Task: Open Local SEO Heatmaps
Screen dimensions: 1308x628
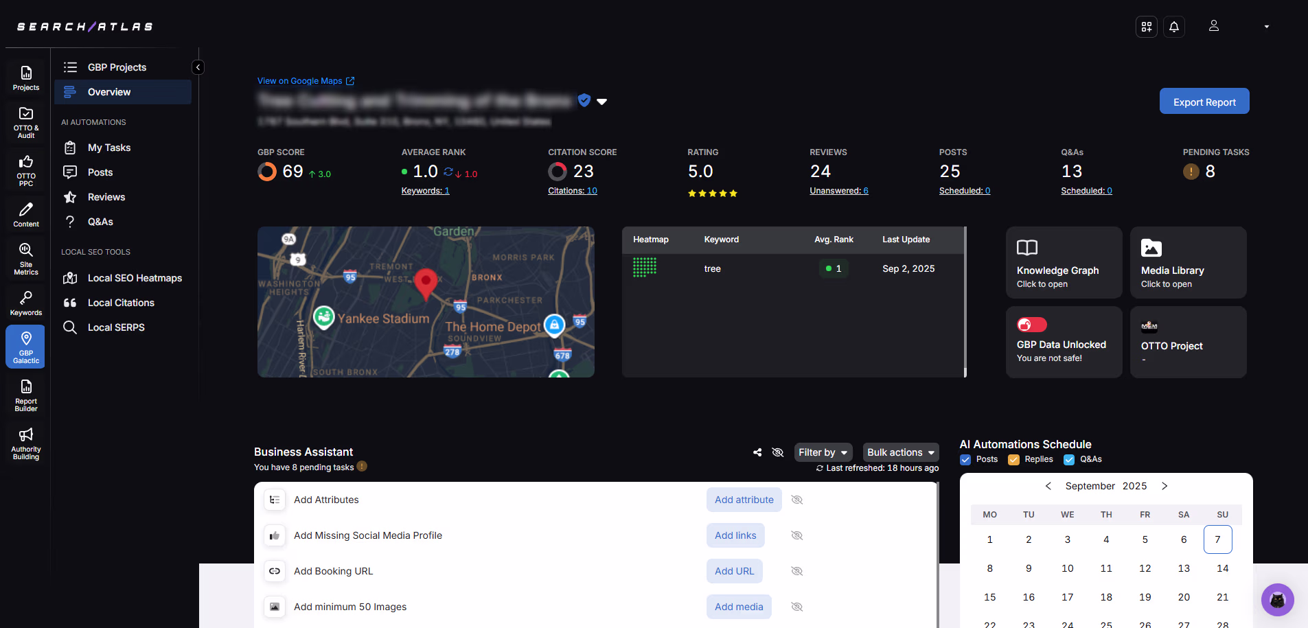Action: point(135,278)
